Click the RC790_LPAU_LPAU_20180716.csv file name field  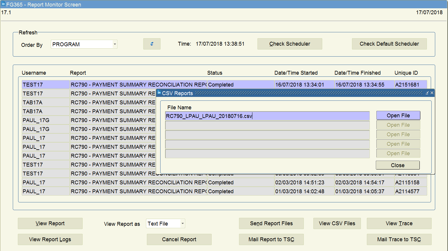pyautogui.click(x=267, y=116)
